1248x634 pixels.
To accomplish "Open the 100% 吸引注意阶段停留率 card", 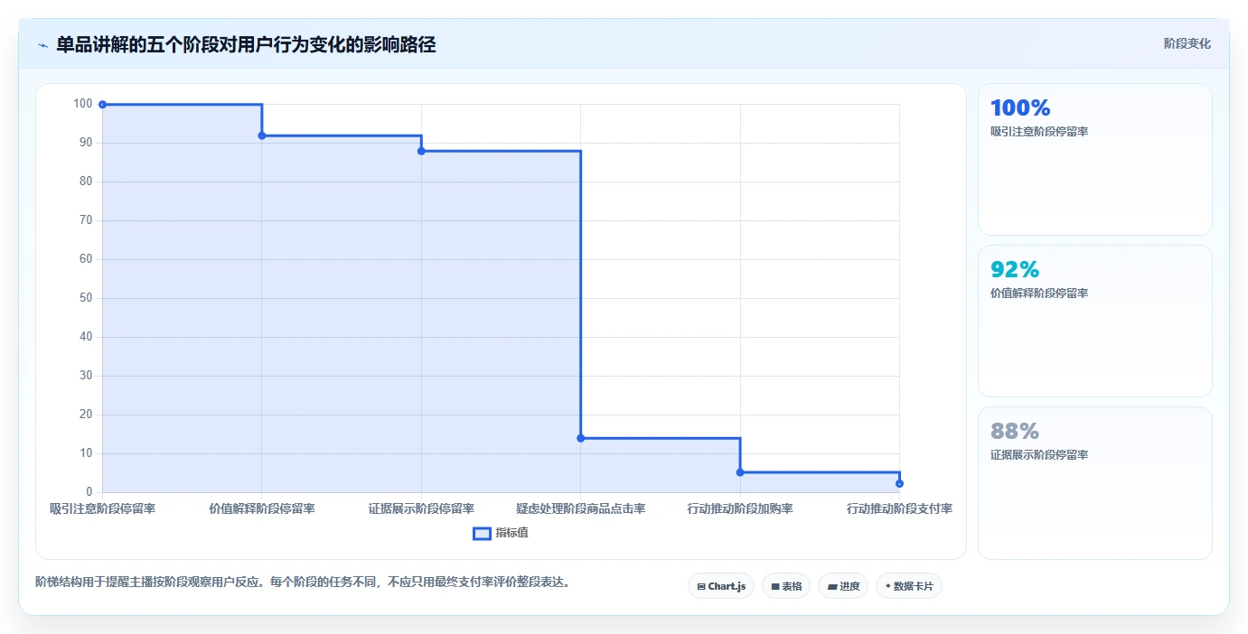I will (1094, 160).
